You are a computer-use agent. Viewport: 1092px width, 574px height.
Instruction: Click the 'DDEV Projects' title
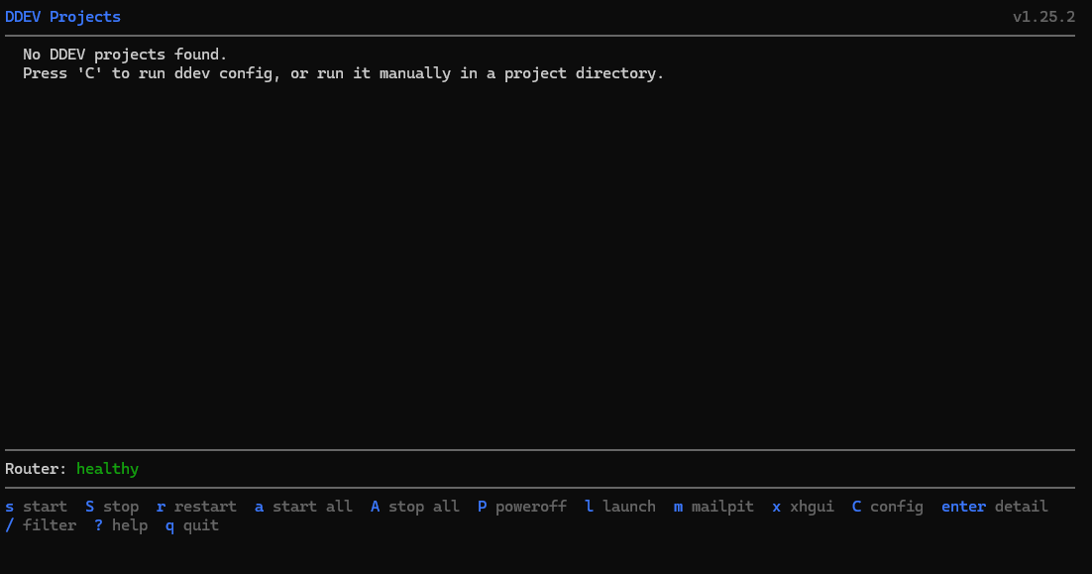coord(62,17)
